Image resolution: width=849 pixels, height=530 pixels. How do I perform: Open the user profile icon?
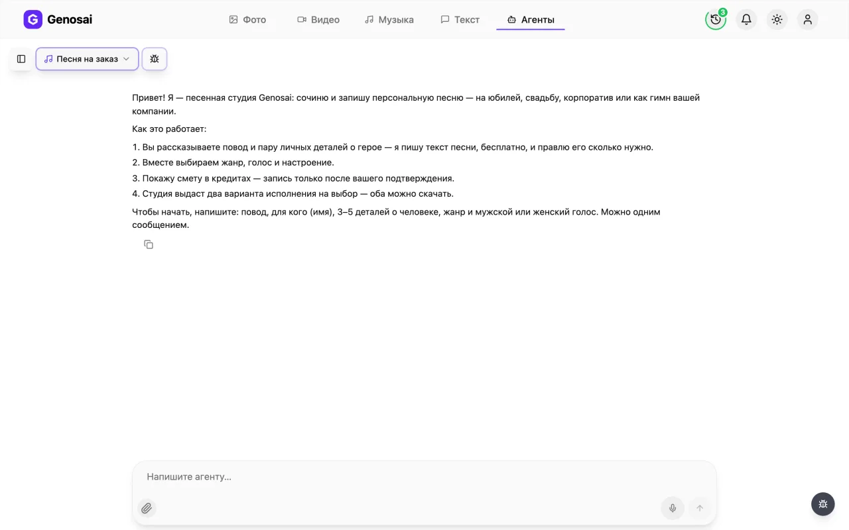807,19
